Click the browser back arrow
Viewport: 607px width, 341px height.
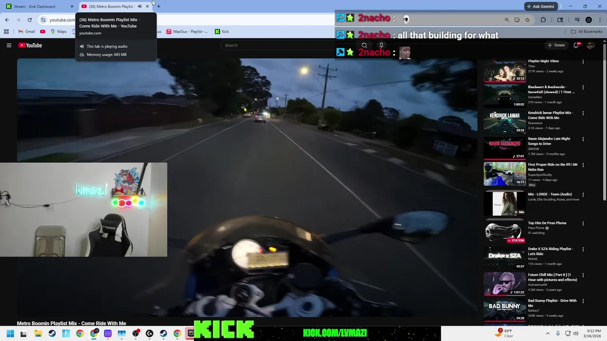[x=7, y=20]
